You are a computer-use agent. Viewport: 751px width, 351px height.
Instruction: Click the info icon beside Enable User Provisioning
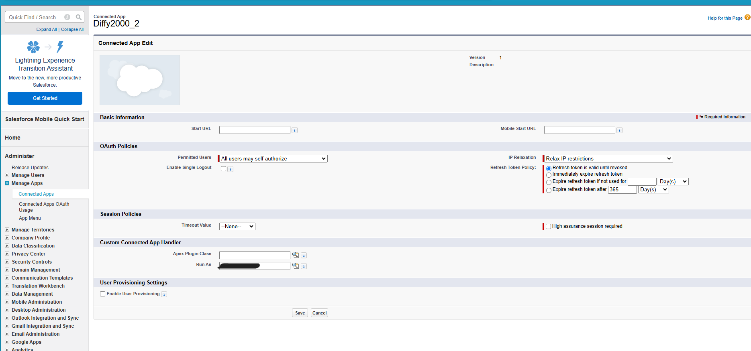coord(164,294)
